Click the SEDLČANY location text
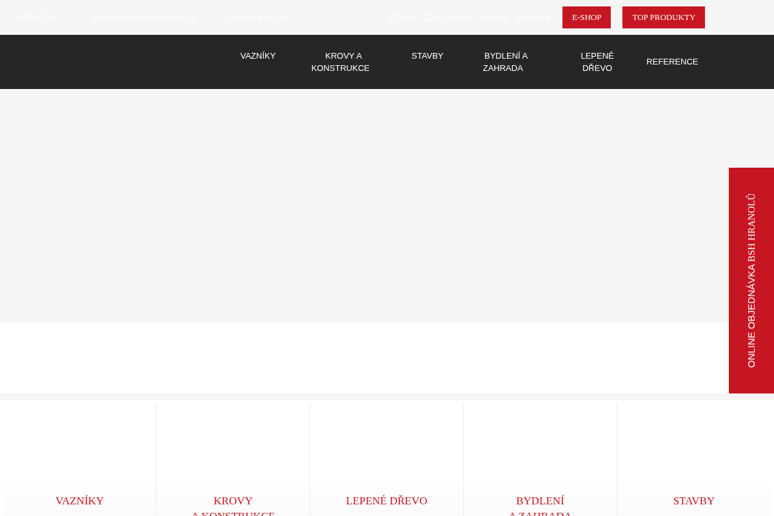 pyautogui.click(x=40, y=17)
